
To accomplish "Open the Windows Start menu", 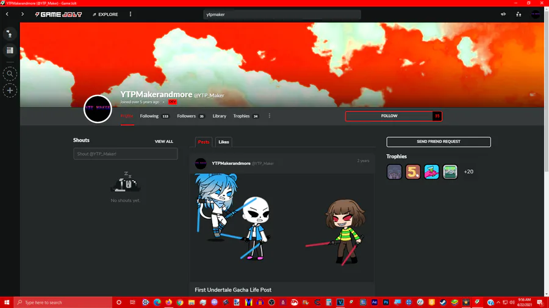I will coord(7,303).
